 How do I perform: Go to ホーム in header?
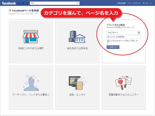pyautogui.click(x=145, y=3)
